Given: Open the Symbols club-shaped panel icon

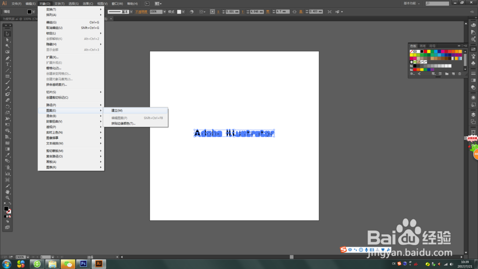Looking at the screenshot, I should click(x=473, y=64).
